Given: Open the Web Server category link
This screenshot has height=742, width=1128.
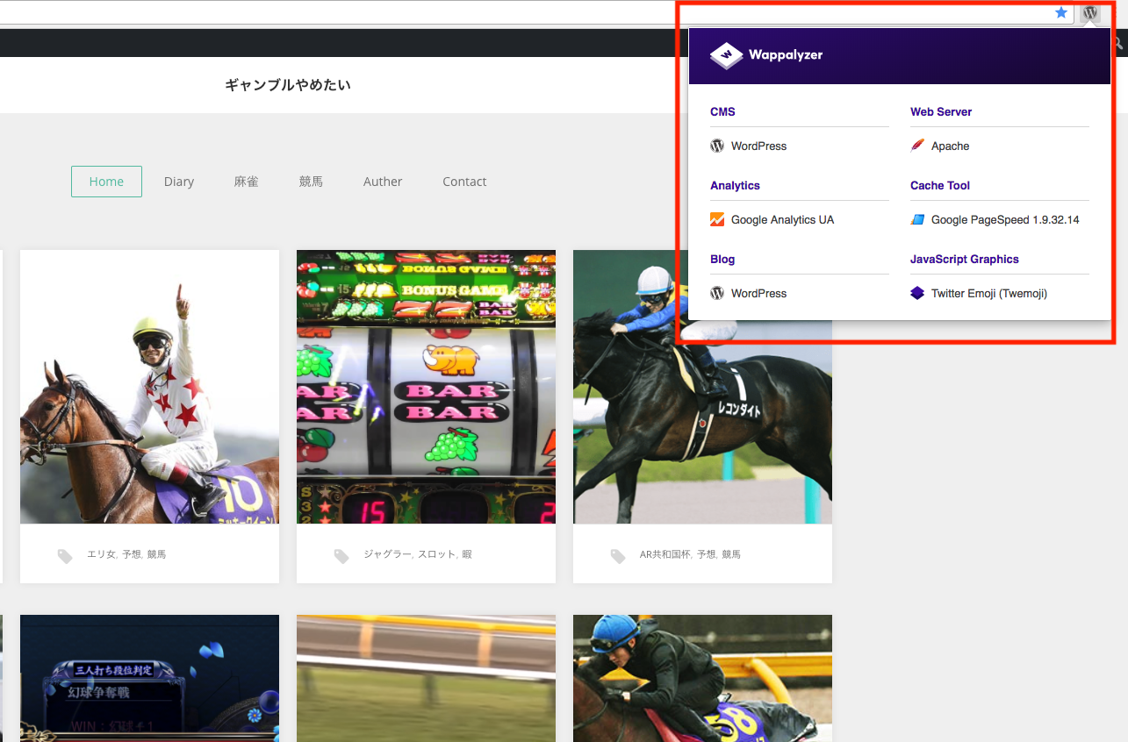Looking at the screenshot, I should pos(941,111).
